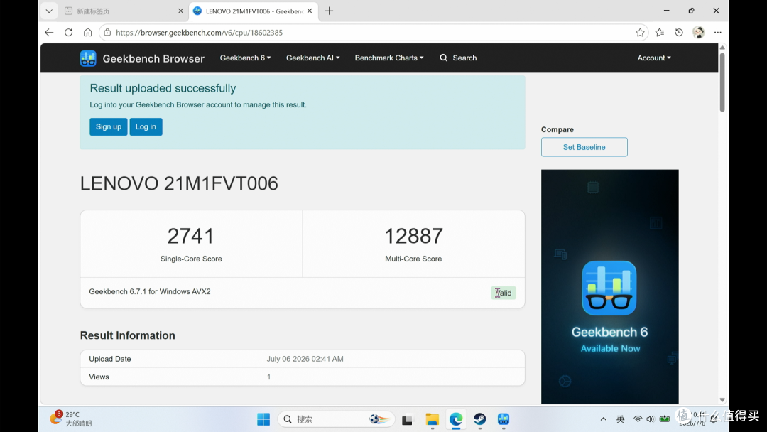767x432 pixels.
Task: Click the page vertical scrollbar thumb
Action: pyautogui.click(x=722, y=82)
